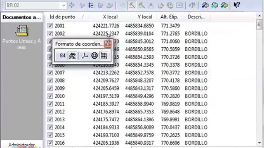Click BORDILLO description in row 2010

point(196,96)
